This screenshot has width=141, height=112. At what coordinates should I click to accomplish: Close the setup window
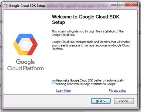[x=131, y=5]
